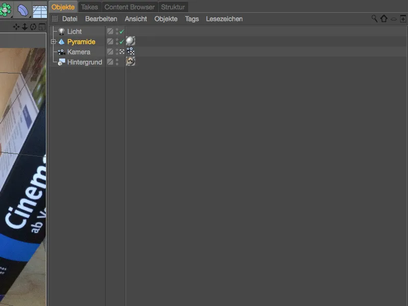Click the viewport rotate camera icon
This screenshot has width=408, height=306.
point(33,27)
